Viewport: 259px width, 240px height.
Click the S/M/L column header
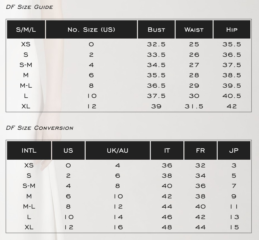click(x=26, y=29)
